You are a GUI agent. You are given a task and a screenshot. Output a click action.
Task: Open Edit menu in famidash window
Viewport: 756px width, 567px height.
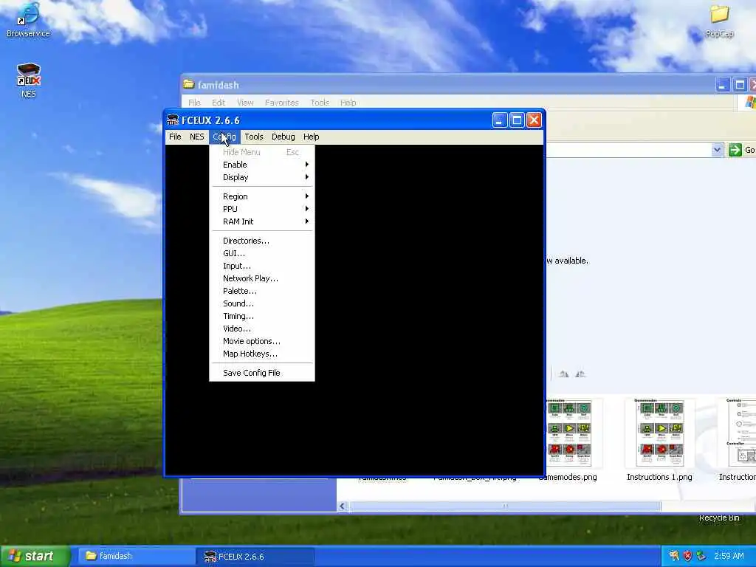[219, 103]
